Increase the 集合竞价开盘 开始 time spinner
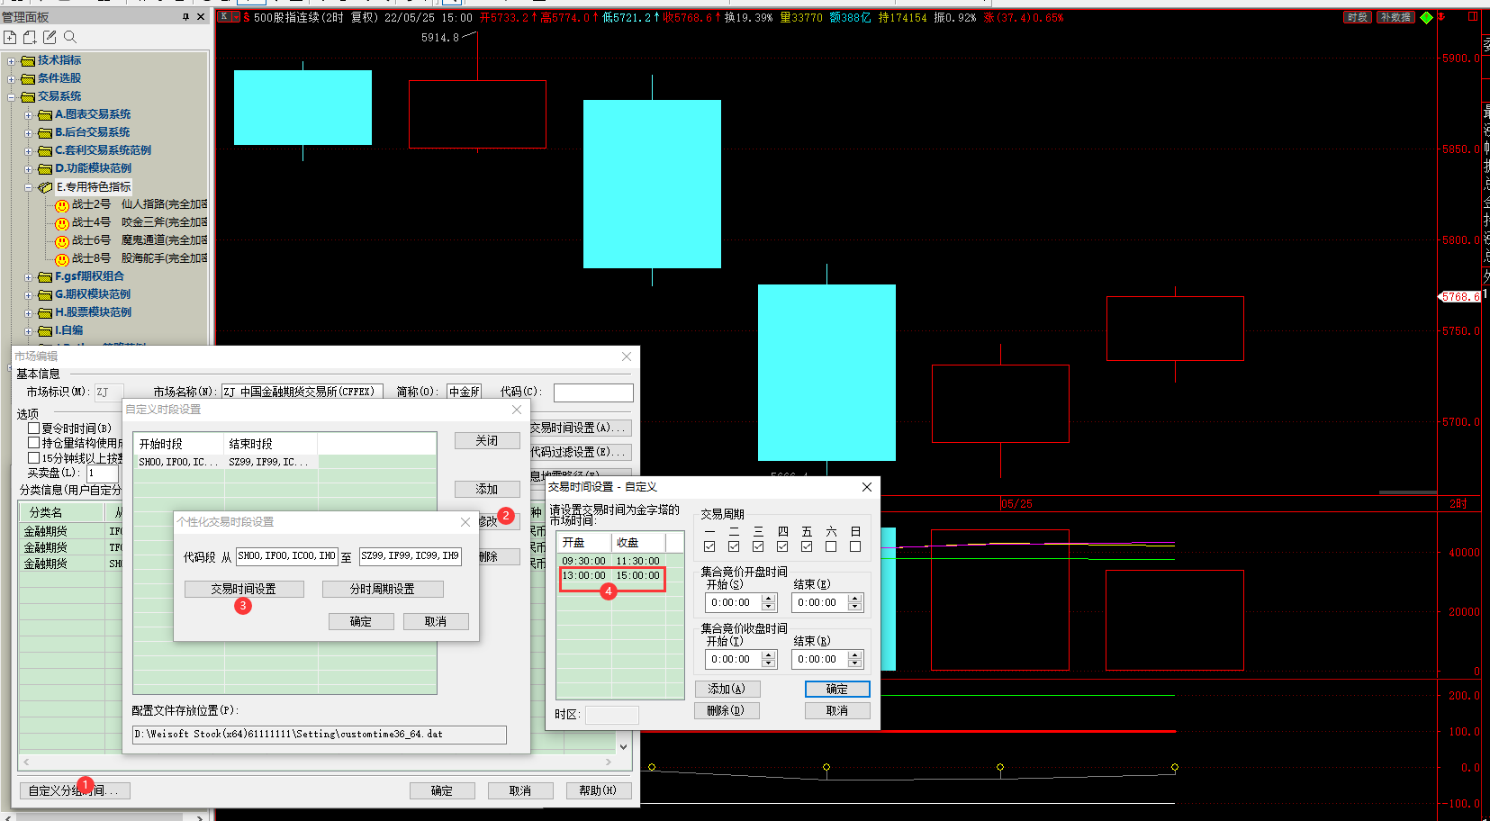The width and height of the screenshot is (1490, 821). [x=769, y=599]
